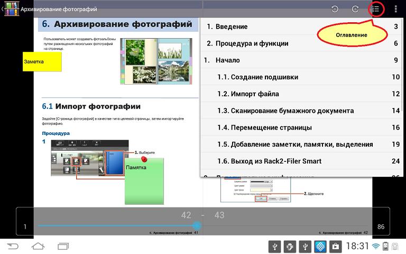Tap the green Памятка memo note

144,182
